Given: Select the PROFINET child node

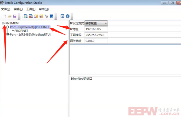Looking at the screenshot, I should point(21,31).
